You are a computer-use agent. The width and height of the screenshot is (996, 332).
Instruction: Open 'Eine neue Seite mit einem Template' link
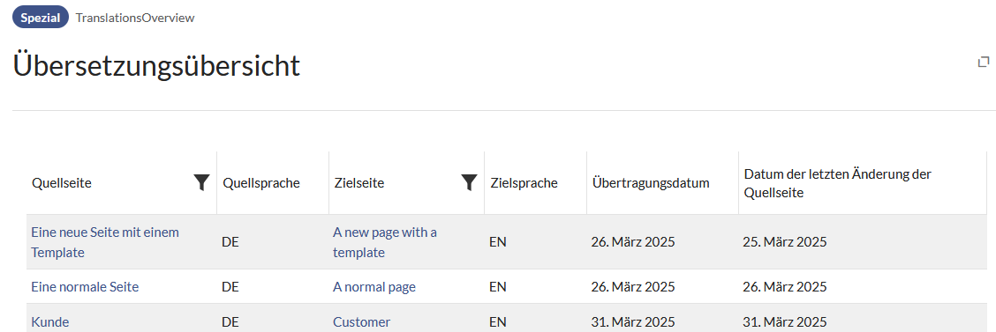pos(105,242)
